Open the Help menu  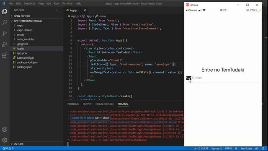click(78, 3)
